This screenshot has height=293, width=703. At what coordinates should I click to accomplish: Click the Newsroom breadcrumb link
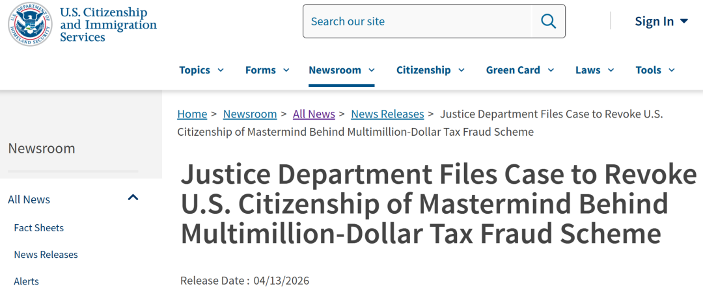(250, 114)
